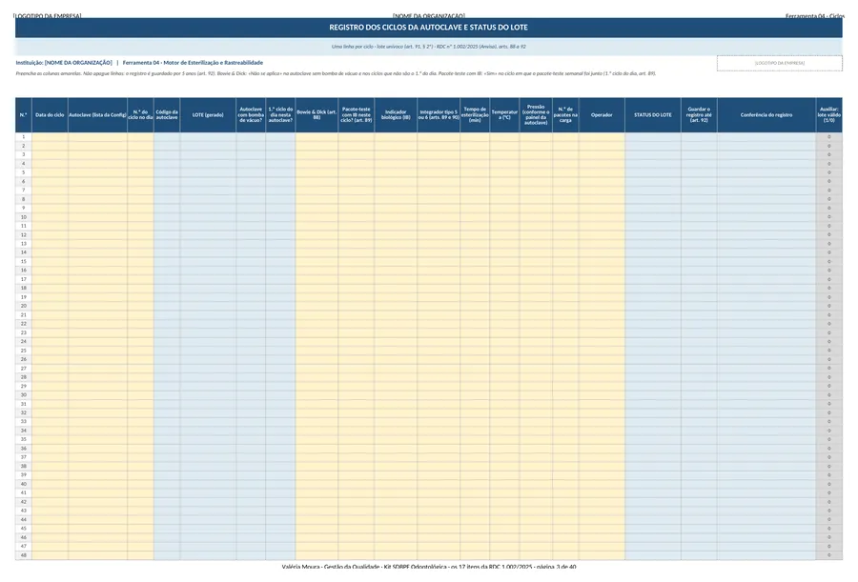
Task: Click the "Pacote-teste com IB neste ciclo?" header
Action: tap(357, 115)
